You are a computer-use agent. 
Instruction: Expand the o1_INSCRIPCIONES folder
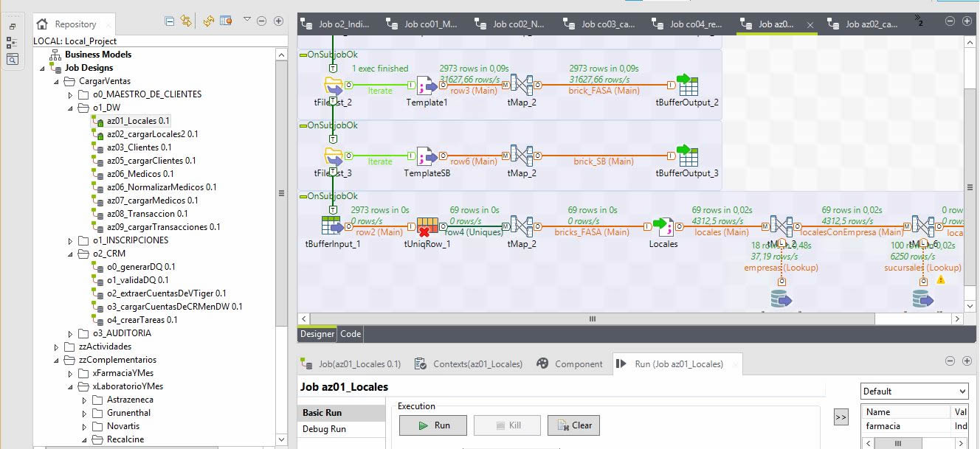coord(70,241)
